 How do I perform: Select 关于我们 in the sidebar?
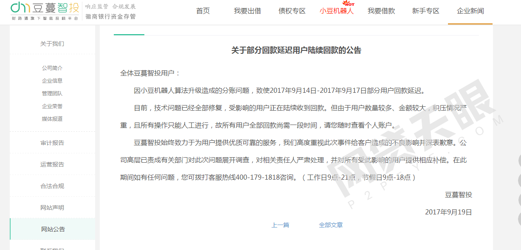[x=52, y=44]
